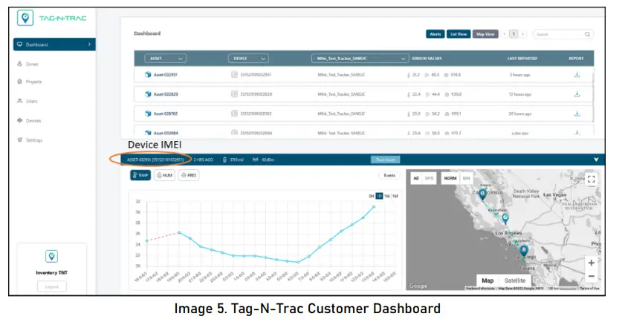Click the Asset-032951 cube icon
The image size is (625, 328).
[148, 74]
